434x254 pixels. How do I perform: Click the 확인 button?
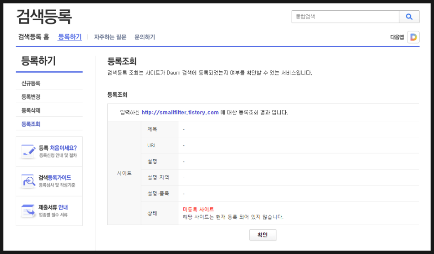(x=263, y=235)
